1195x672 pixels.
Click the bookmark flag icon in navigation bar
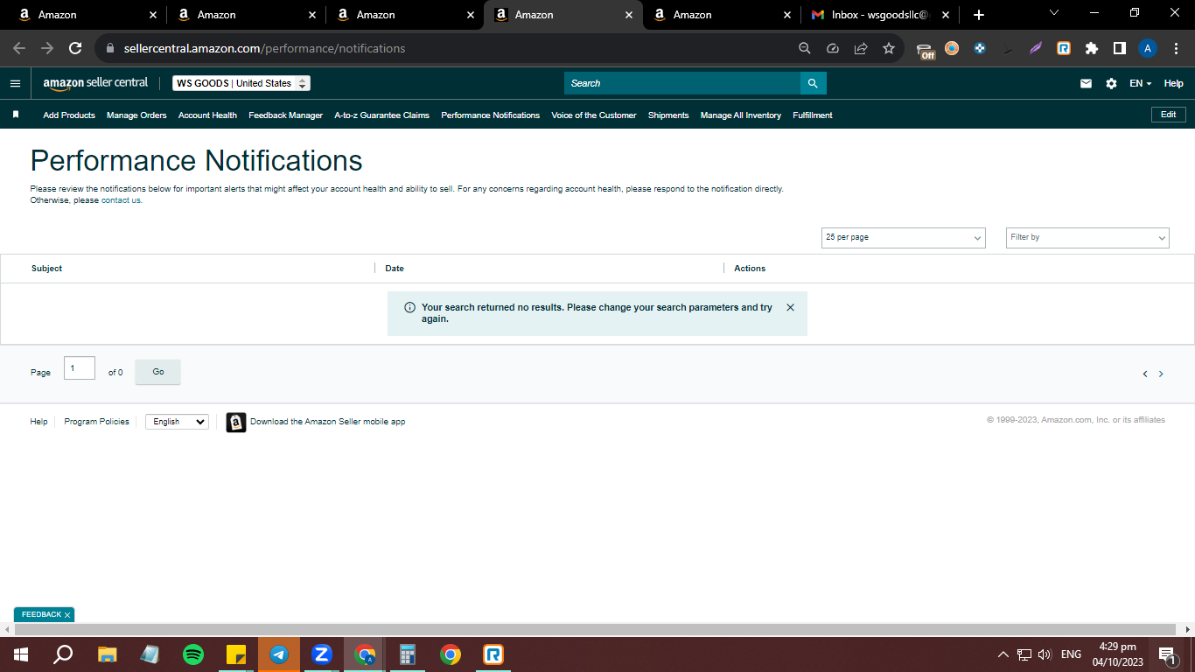(x=16, y=115)
